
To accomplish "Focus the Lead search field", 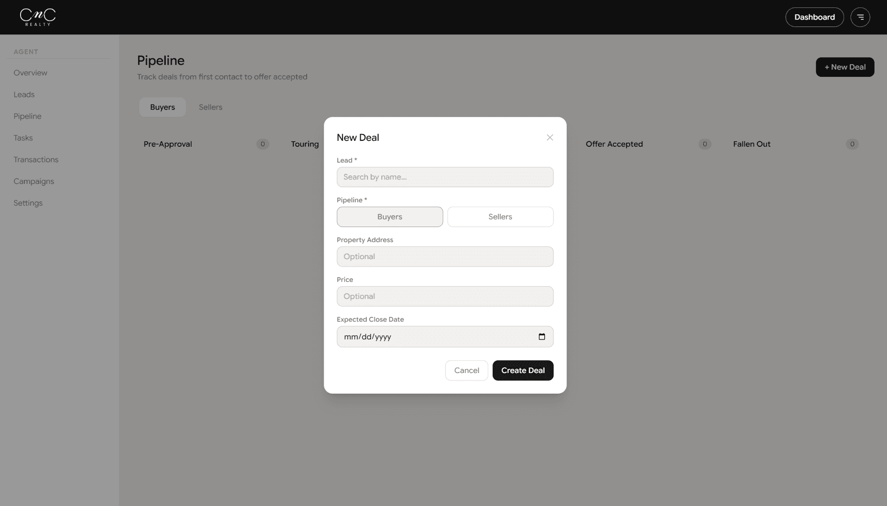I will (x=445, y=177).
